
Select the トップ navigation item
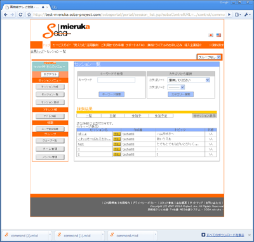click(x=46, y=45)
